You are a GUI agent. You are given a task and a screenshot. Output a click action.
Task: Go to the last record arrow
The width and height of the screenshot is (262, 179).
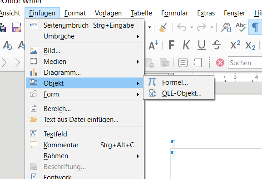19,63
